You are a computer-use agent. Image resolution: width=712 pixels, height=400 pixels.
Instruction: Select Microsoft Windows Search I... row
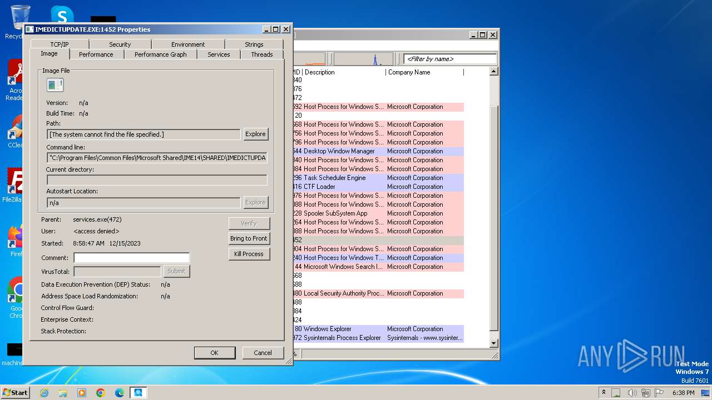pyautogui.click(x=378, y=267)
